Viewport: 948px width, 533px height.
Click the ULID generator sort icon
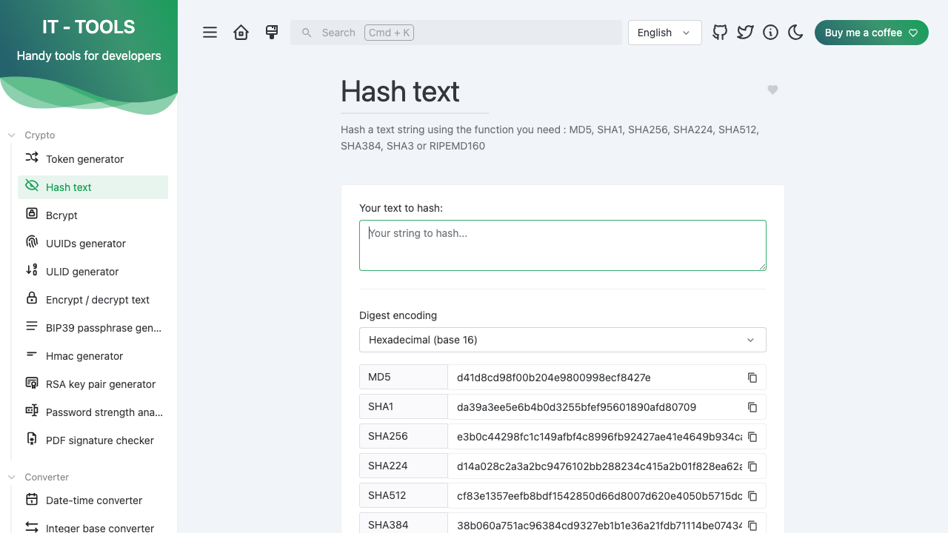(x=32, y=270)
